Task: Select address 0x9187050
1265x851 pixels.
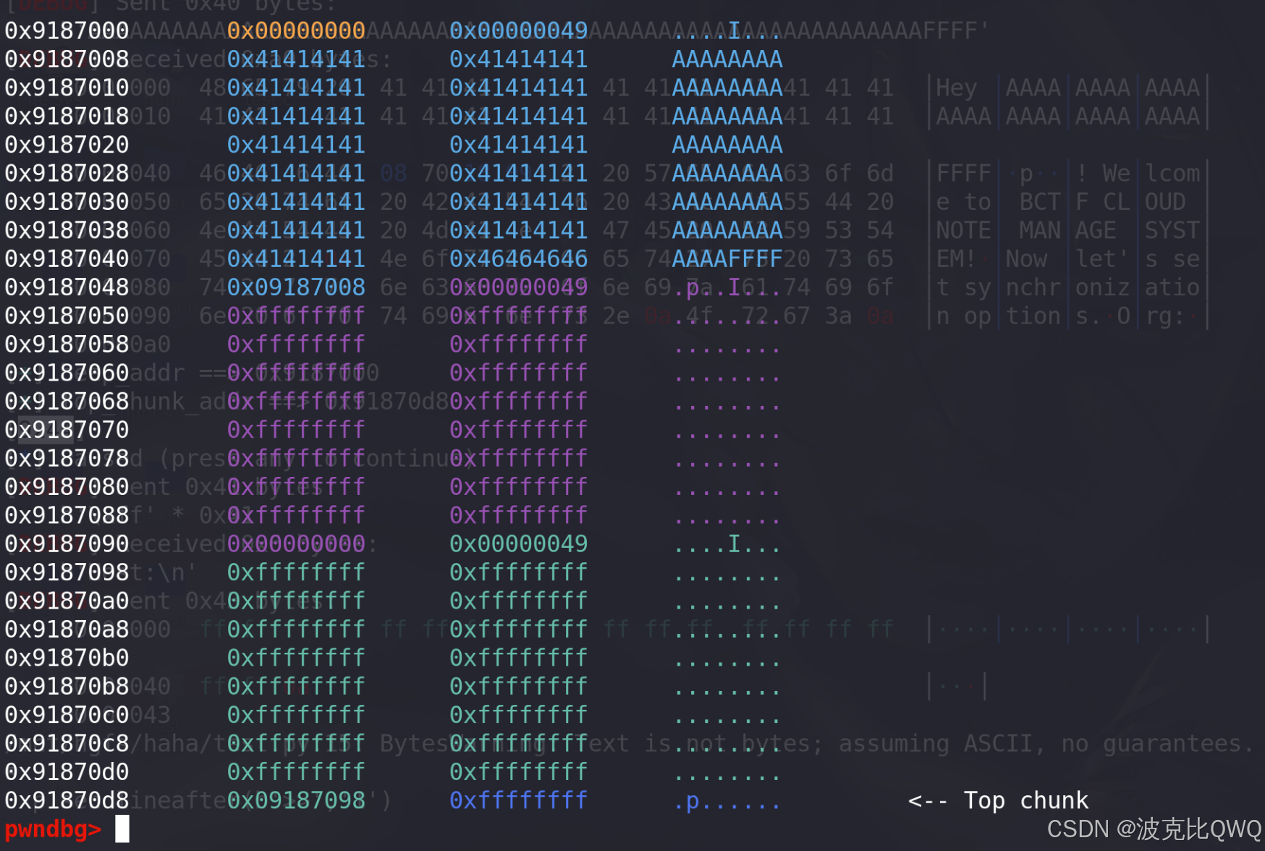Action: [67, 316]
